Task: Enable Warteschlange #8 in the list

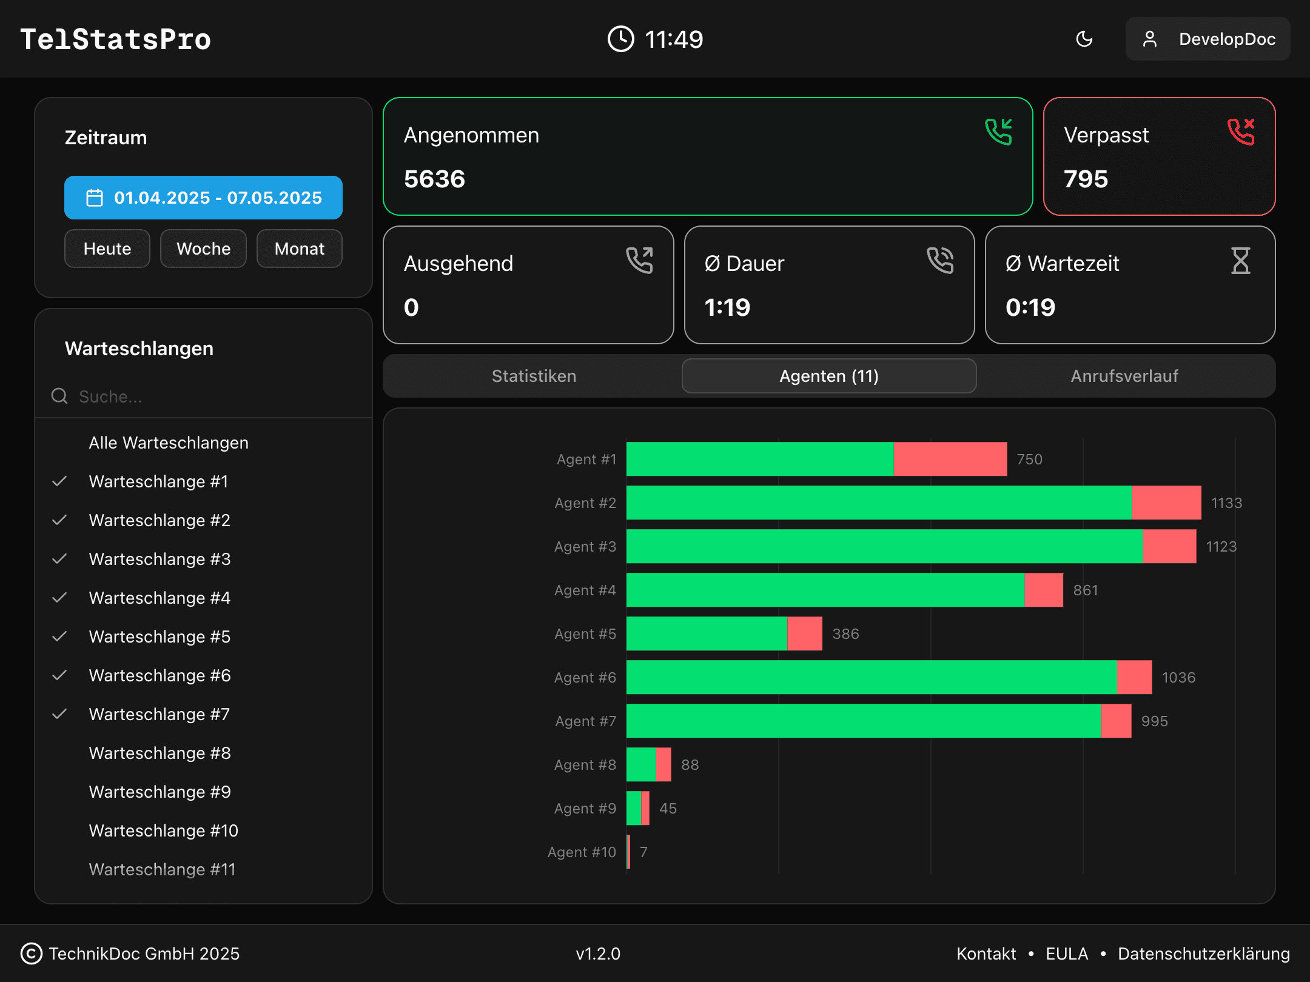Action: coord(160,753)
